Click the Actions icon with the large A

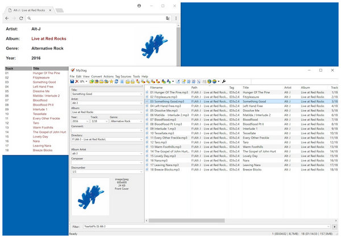169,81
